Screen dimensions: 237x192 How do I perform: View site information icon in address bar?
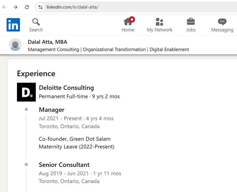[41, 7]
